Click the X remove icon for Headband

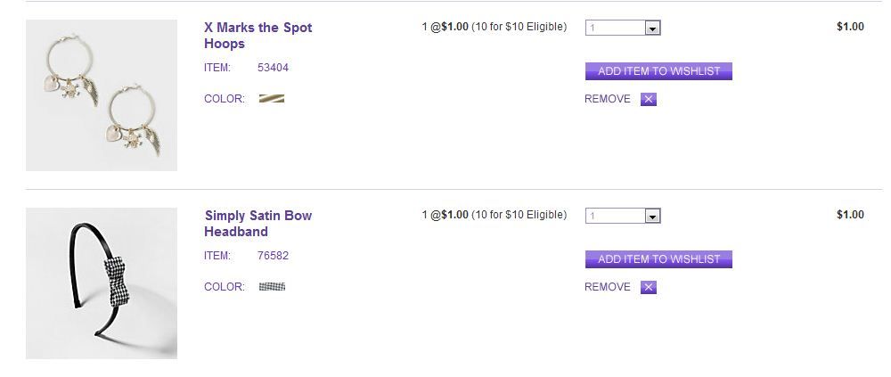point(649,287)
